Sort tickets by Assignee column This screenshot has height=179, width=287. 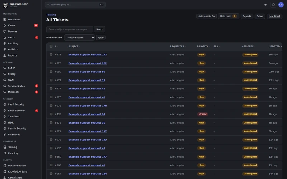249,47
